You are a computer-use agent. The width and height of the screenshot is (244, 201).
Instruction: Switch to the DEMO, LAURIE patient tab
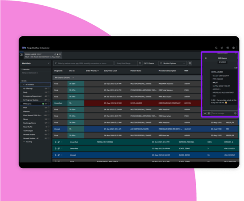(43, 55)
